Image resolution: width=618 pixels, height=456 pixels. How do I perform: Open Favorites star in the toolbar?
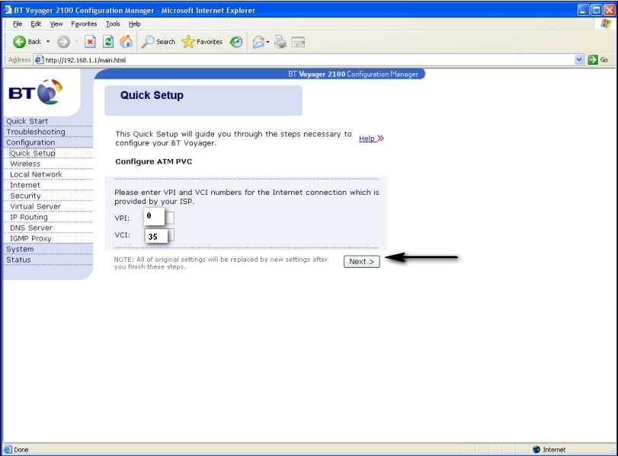tap(202, 42)
